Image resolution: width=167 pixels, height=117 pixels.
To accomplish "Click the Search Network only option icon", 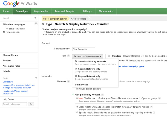I will [x=76, y=69].
